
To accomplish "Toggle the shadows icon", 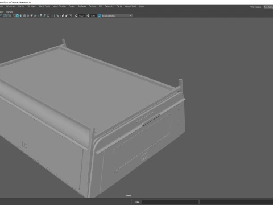I will pos(35,15).
